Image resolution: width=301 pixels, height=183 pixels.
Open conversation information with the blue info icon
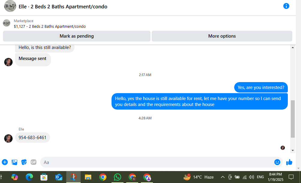point(286,6)
